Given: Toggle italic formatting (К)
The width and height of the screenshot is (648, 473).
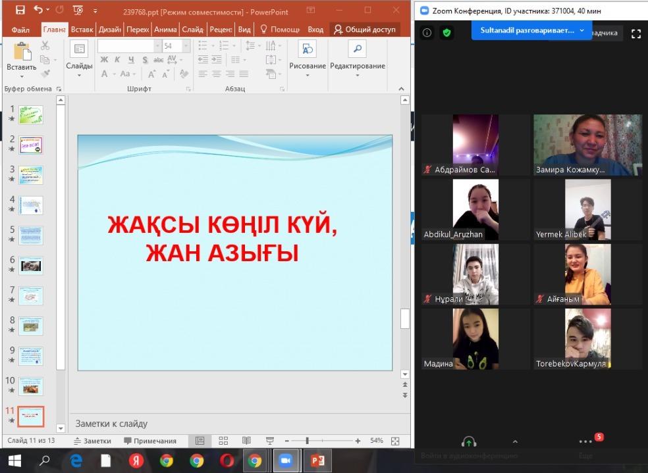Looking at the screenshot, I should pyautogui.click(x=117, y=60).
